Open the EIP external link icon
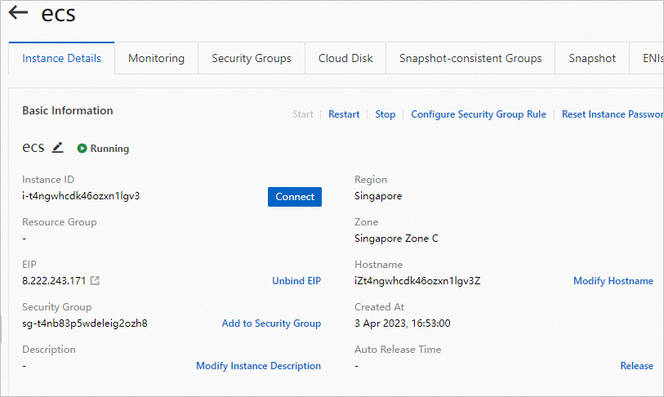Viewport: 664px width, 397px height. pos(95,281)
